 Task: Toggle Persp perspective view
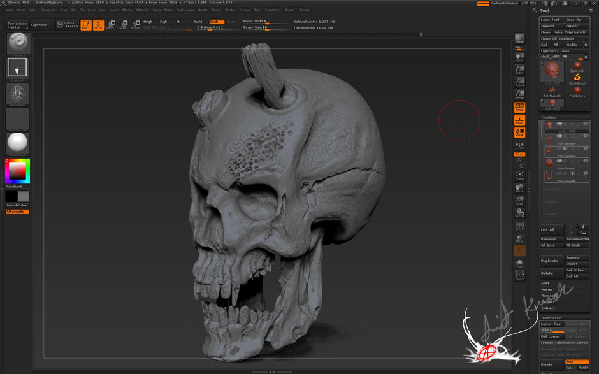tap(519, 106)
